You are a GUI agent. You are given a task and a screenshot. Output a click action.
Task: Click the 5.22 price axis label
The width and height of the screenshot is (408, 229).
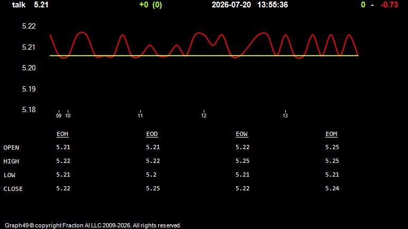tap(29, 26)
